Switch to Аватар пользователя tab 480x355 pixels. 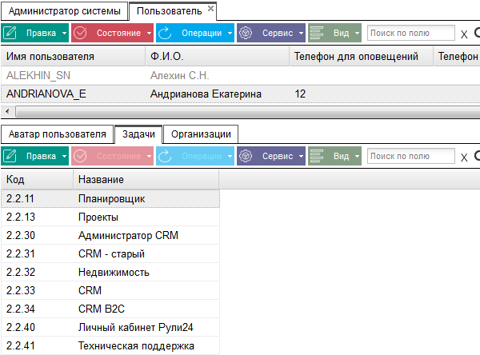point(58,134)
